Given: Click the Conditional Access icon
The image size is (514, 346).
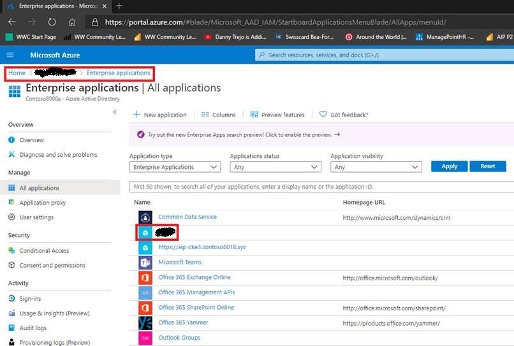Looking at the screenshot, I should pyautogui.click(x=11, y=250).
